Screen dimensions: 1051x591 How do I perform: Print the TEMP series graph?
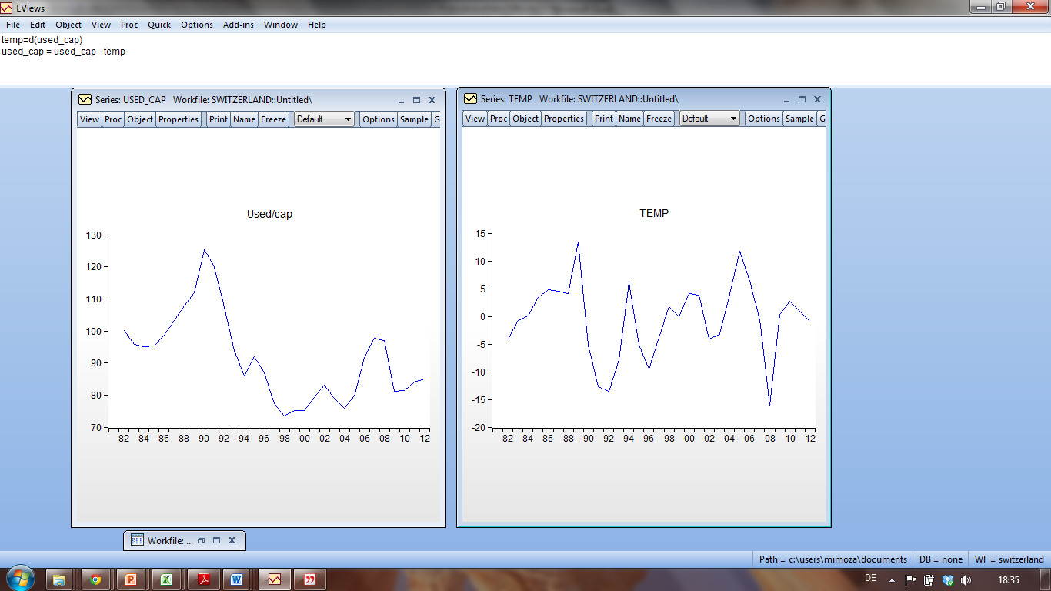pyautogui.click(x=603, y=119)
